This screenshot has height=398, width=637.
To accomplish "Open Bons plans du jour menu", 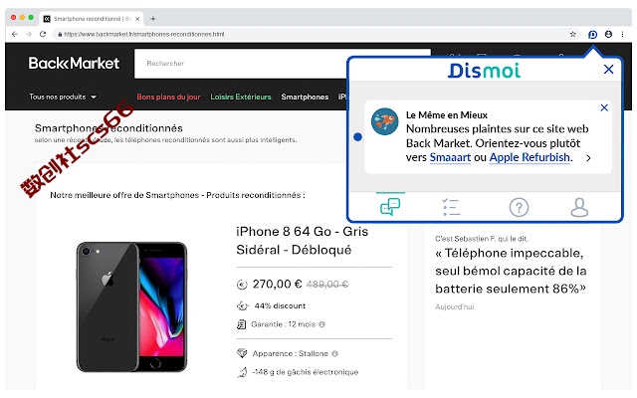I will click(x=168, y=97).
